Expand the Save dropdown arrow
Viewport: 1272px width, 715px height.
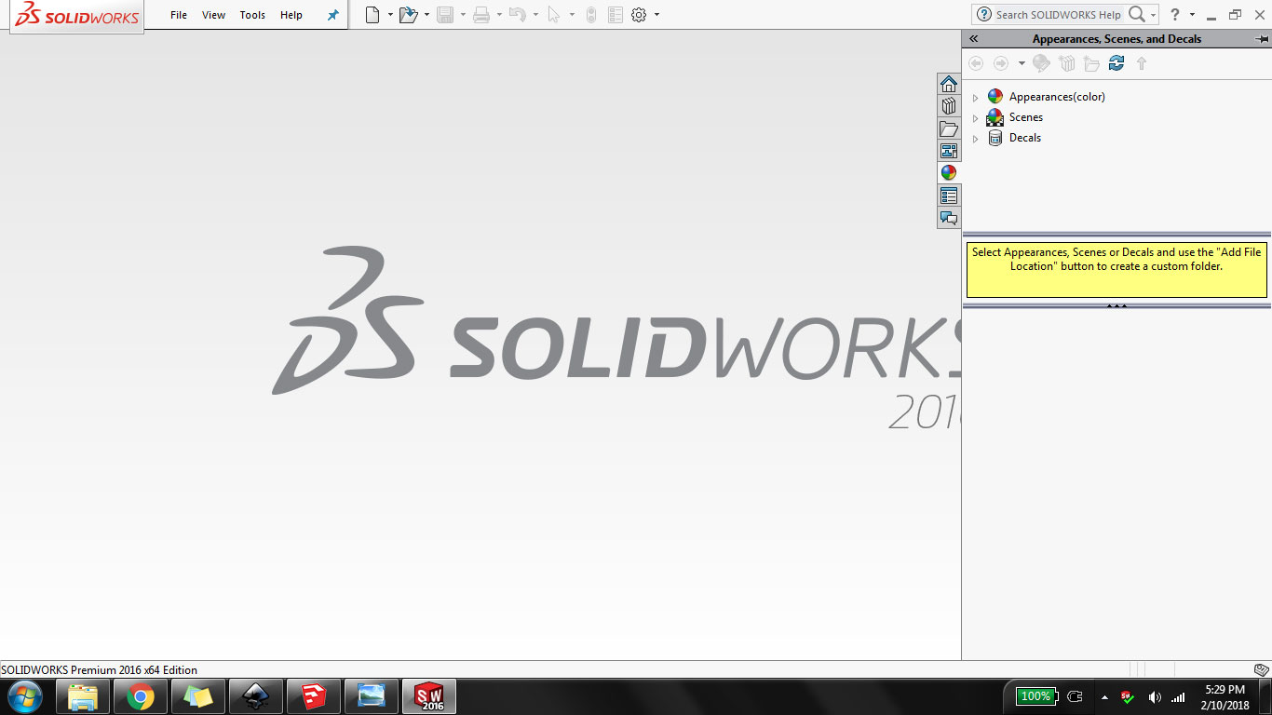[x=463, y=15]
